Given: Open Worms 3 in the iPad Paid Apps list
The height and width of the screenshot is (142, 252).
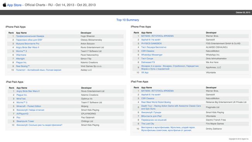Looking at the screenshot, I should pyautogui.click(x=22, y=103).
